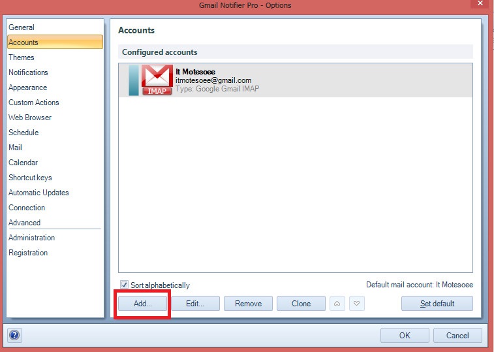
Task: Open the Notifications settings
Action: point(28,72)
